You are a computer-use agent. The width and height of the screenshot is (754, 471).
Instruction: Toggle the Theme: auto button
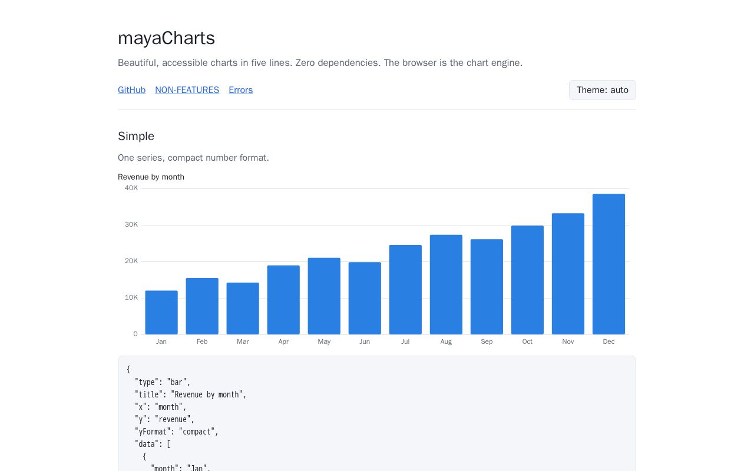(x=602, y=90)
